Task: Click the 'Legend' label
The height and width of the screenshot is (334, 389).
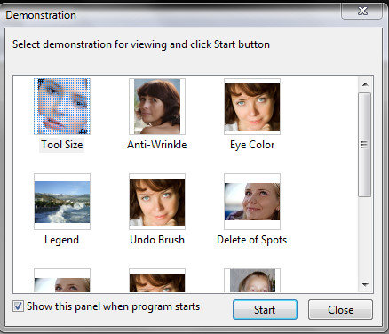Action: [x=61, y=240]
